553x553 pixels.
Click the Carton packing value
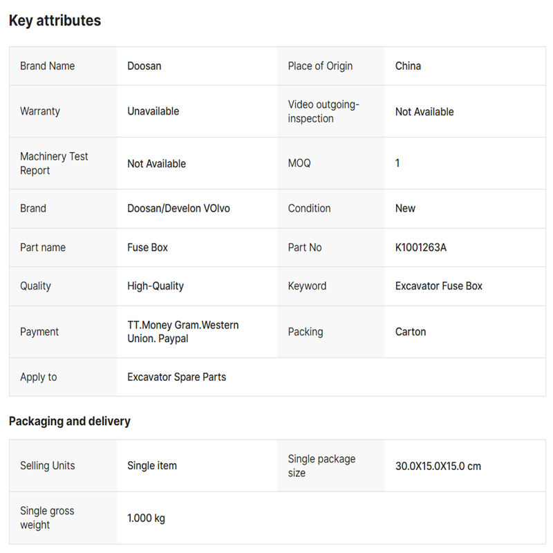(x=411, y=332)
